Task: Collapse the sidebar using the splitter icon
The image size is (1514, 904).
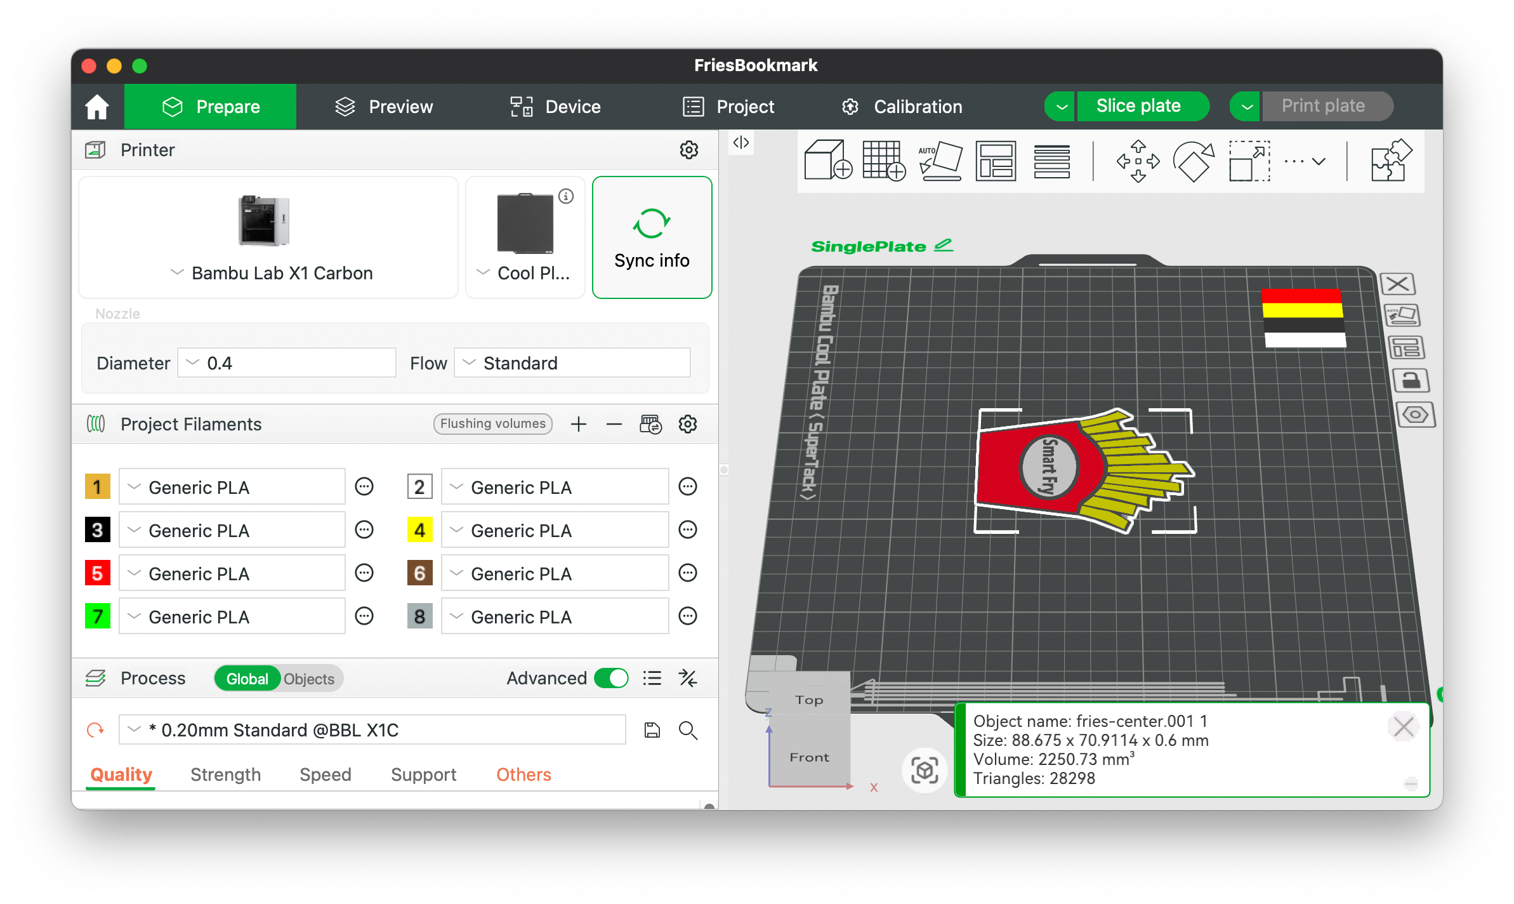Action: (741, 142)
